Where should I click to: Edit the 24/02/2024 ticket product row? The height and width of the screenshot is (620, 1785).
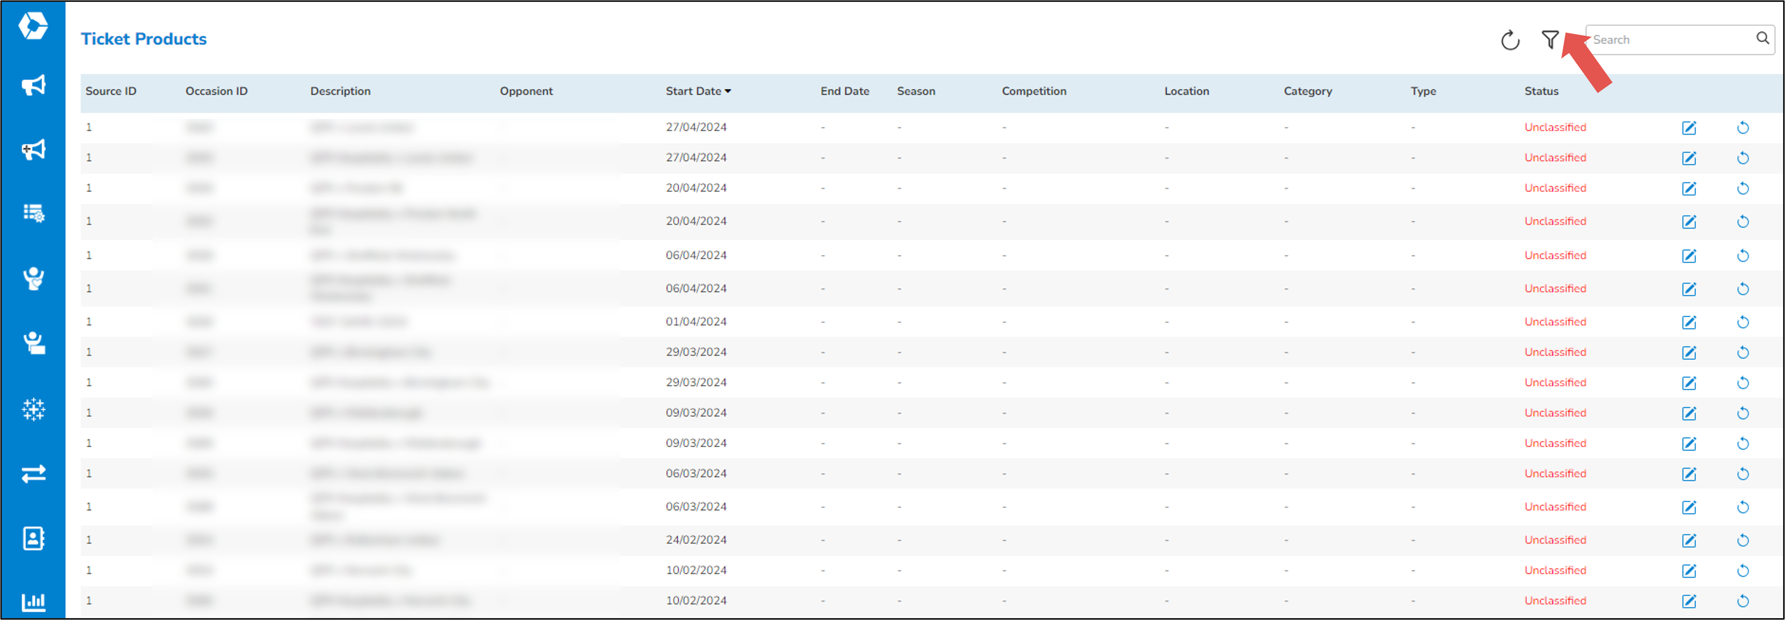click(x=1689, y=540)
